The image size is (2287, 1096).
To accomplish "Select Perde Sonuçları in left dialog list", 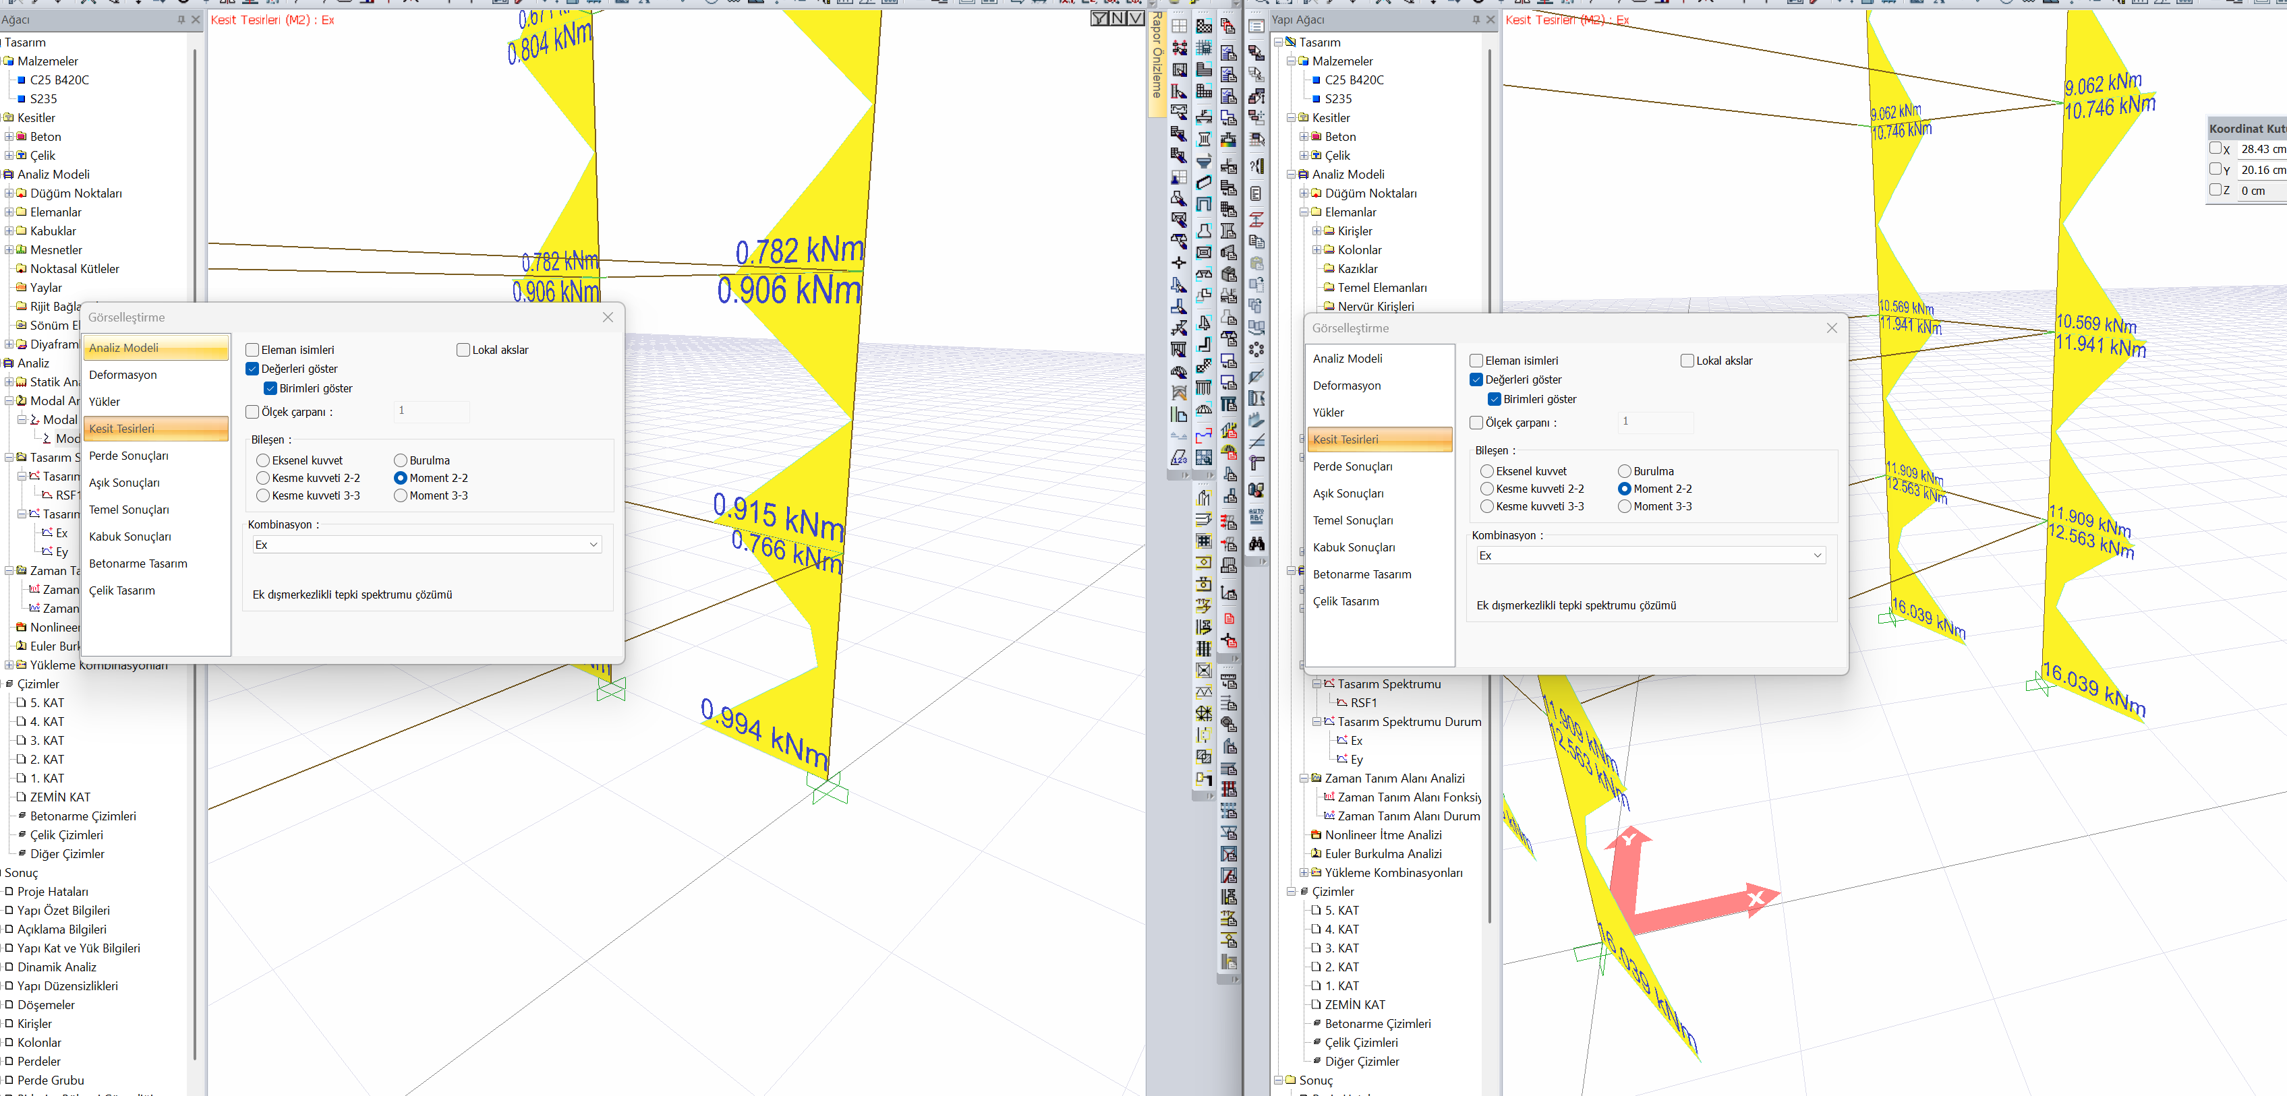I will coord(156,456).
